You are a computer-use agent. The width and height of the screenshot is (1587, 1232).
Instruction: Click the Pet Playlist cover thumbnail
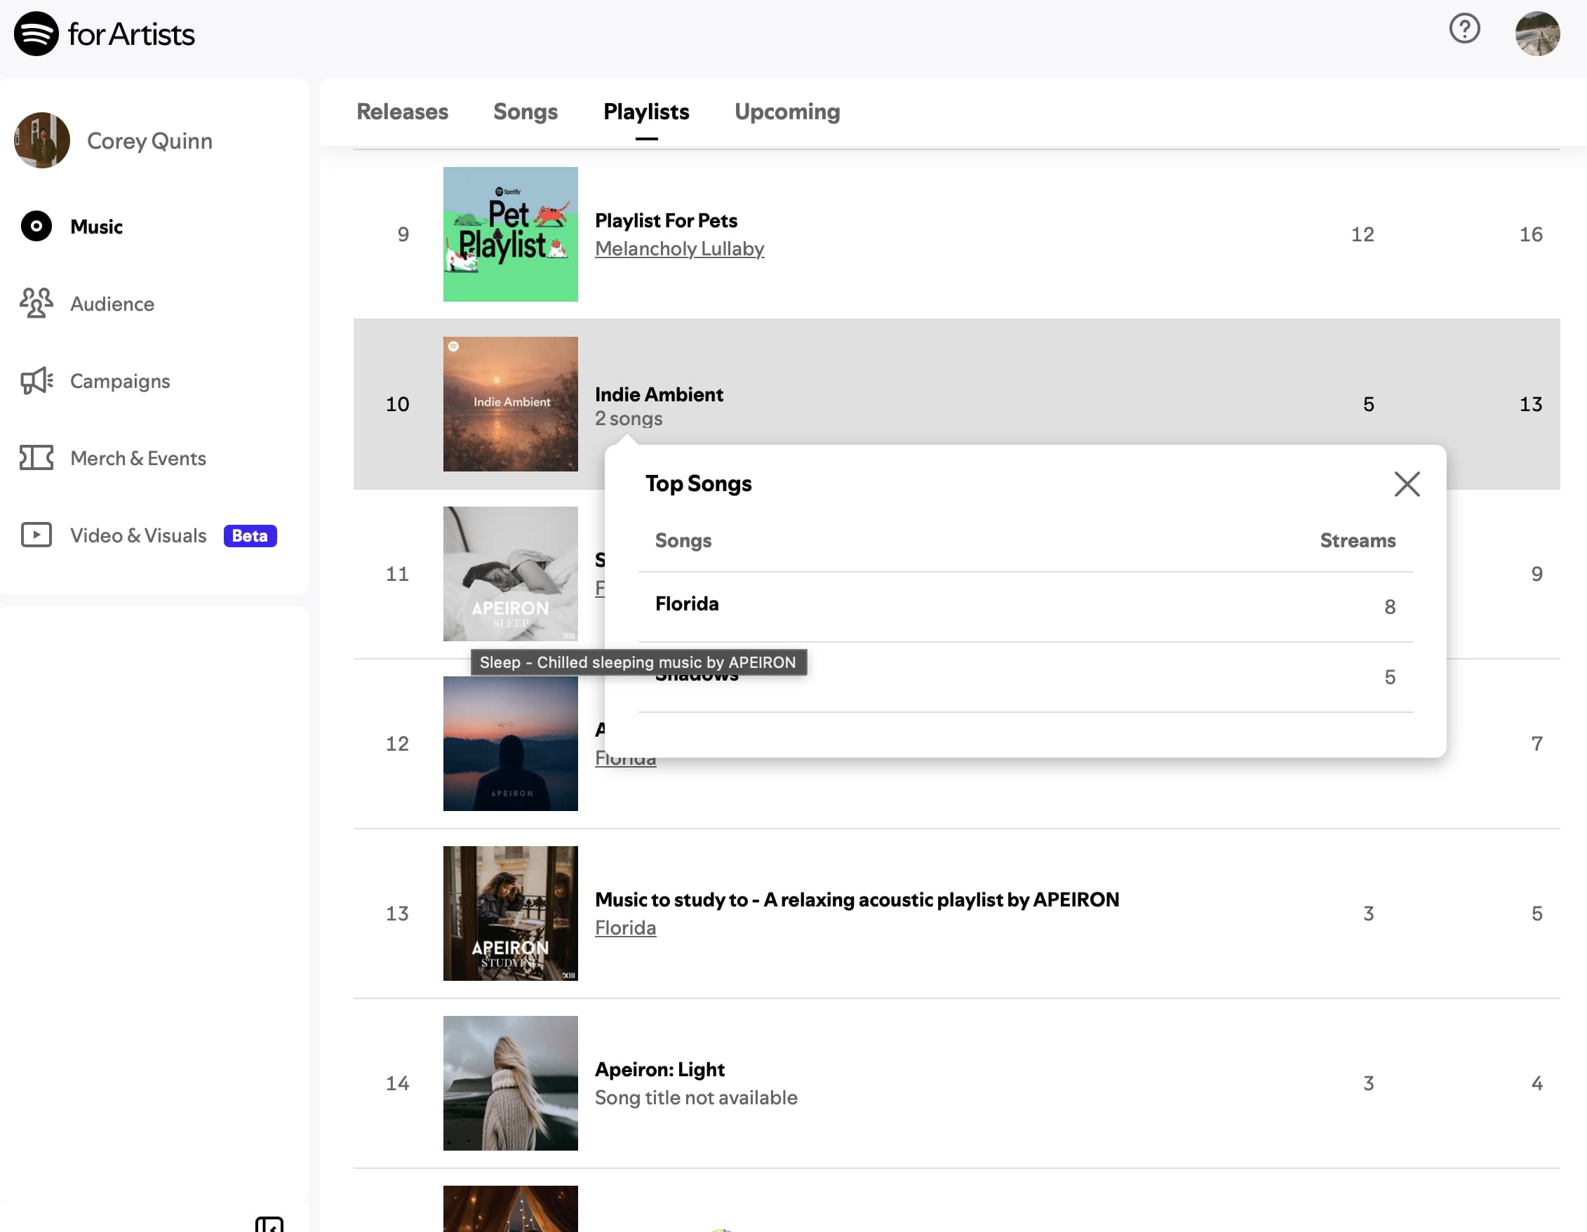510,234
